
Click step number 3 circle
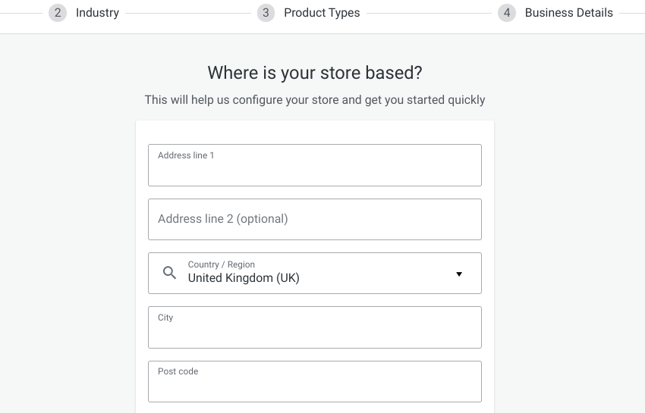266,13
